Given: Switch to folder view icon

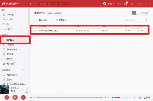Looking at the screenshot, I should pyautogui.click(x=146, y=13).
